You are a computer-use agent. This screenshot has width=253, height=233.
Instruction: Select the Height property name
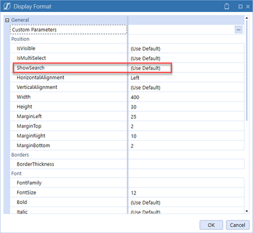[25, 107]
